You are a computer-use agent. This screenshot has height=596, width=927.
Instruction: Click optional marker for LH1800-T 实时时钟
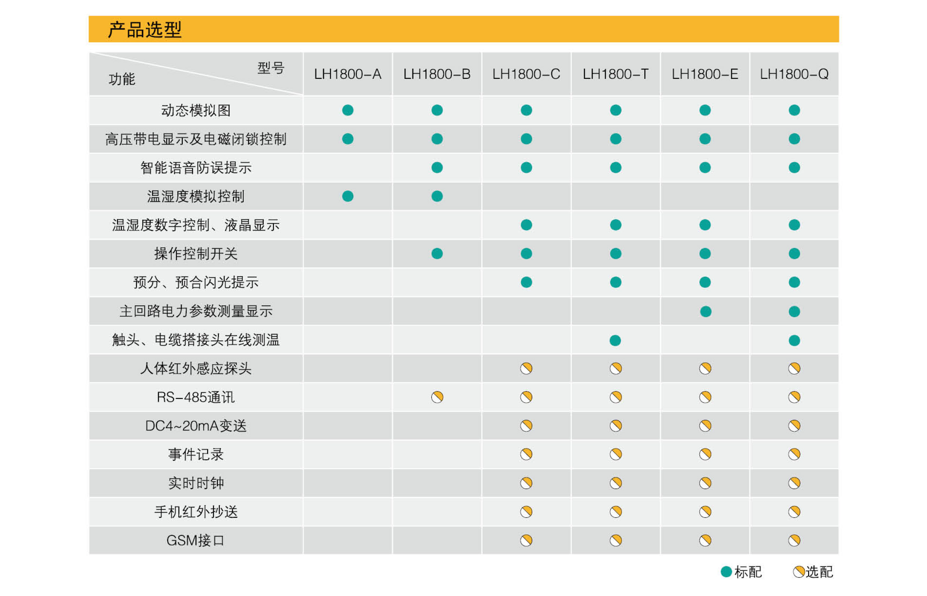(615, 483)
